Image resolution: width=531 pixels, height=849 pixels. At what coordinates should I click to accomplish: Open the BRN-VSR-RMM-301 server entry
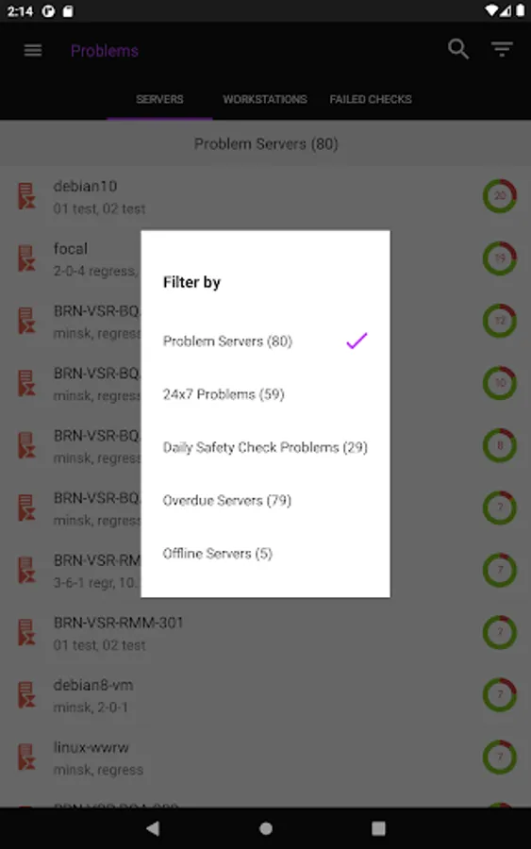pyautogui.click(x=265, y=633)
